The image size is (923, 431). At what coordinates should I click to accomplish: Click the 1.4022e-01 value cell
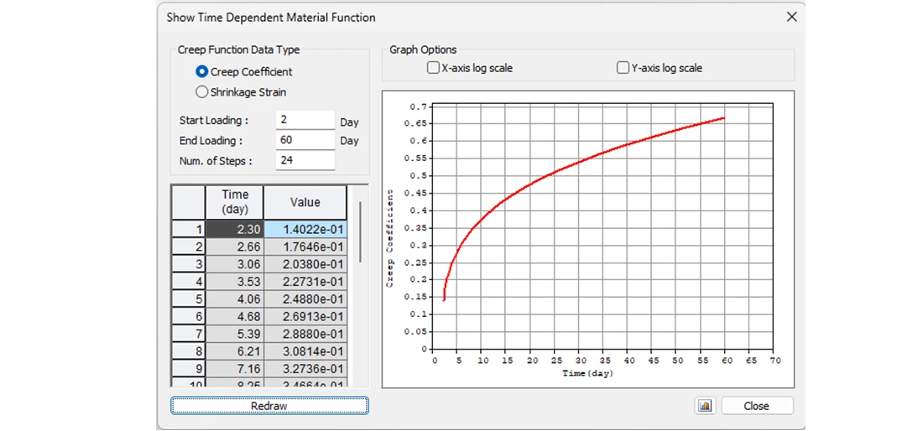(305, 229)
